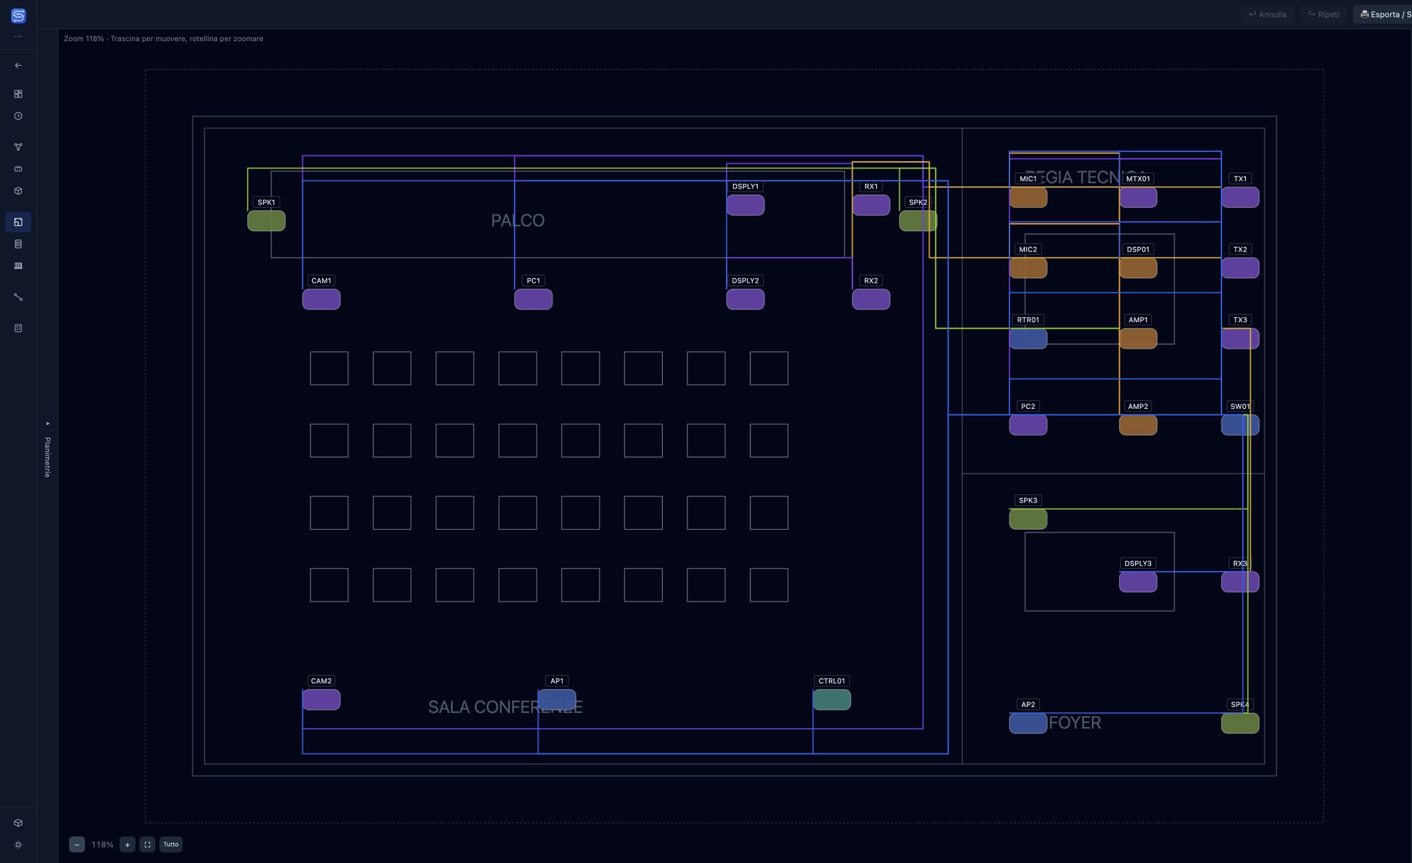The image size is (1412, 863).
Task: Open the cable connection line icon in sidebar
Action: click(x=18, y=297)
